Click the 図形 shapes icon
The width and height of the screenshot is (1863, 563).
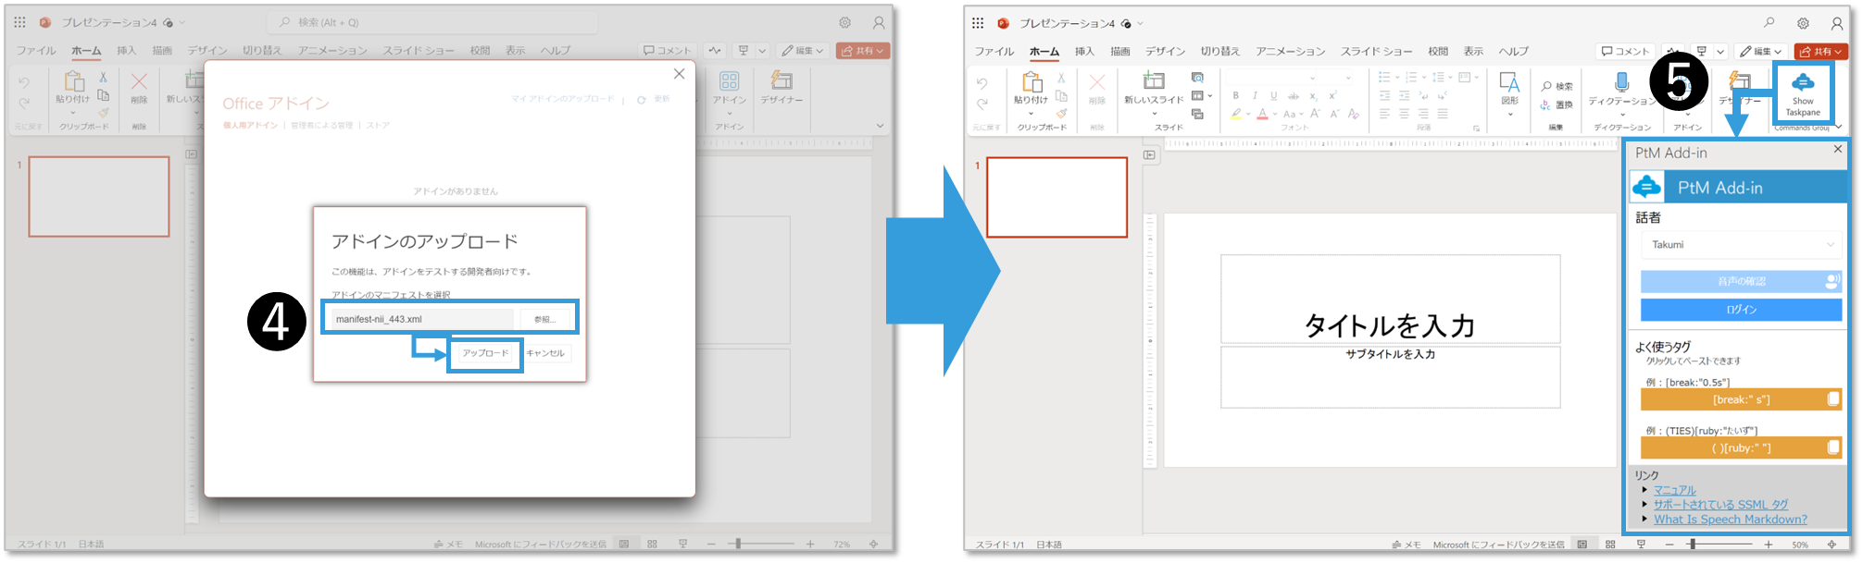point(1509,83)
